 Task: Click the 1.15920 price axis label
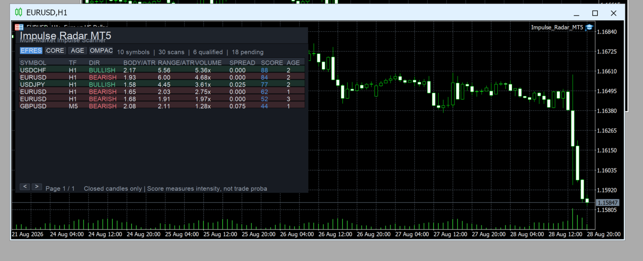pyautogui.click(x=607, y=190)
